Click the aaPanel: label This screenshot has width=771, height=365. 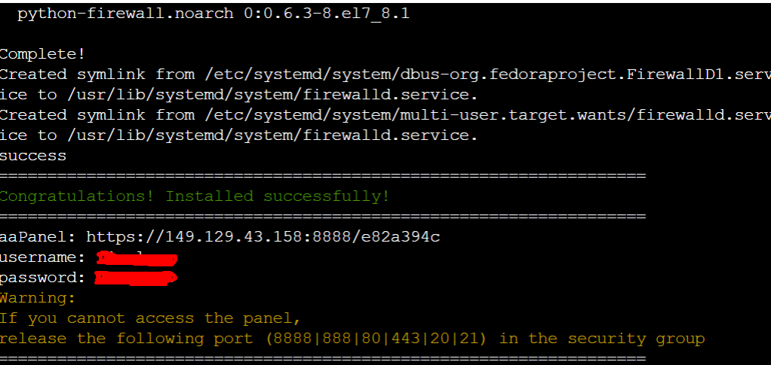coord(38,237)
